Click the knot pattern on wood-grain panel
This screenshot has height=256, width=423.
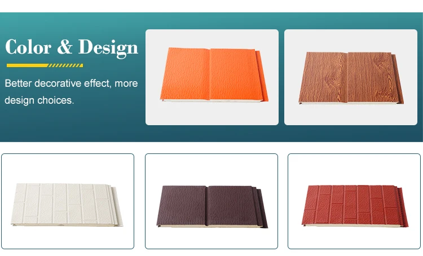pyautogui.click(x=332, y=80)
